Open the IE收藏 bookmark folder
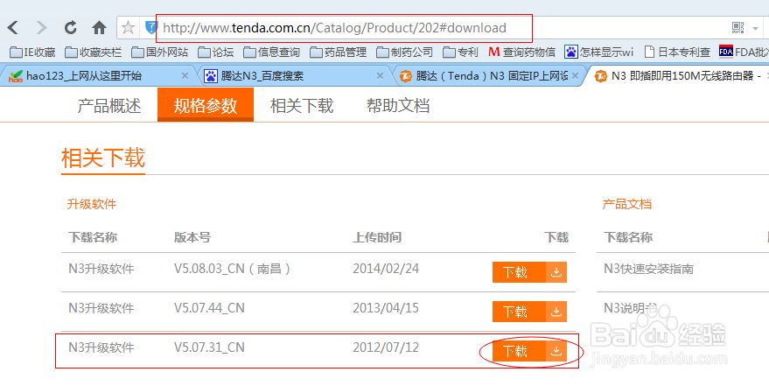The height and width of the screenshot is (386, 769). (x=32, y=52)
